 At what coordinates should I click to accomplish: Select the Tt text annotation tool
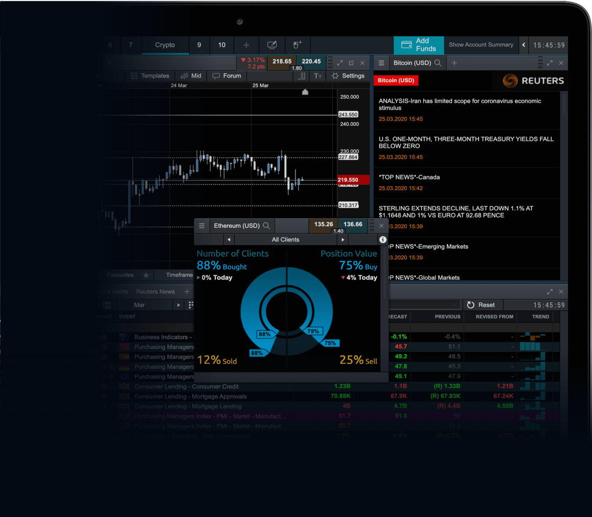(317, 76)
